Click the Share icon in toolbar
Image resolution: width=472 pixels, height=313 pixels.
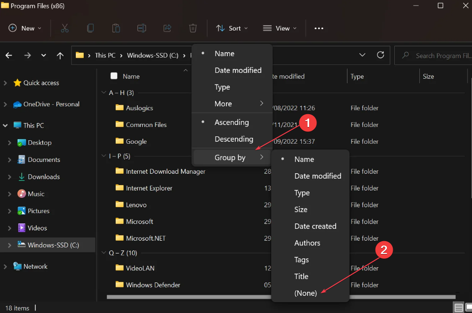(167, 29)
